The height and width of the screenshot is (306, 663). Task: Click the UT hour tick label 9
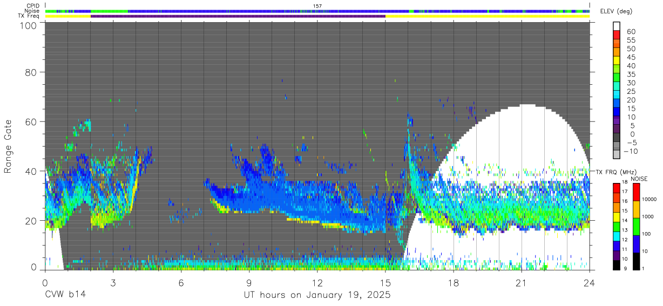(x=249, y=282)
